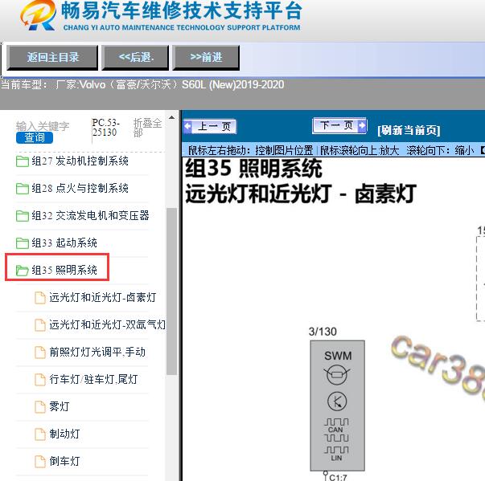Click the LIN signal symbol in SWM
The image size is (485, 481).
point(336,454)
